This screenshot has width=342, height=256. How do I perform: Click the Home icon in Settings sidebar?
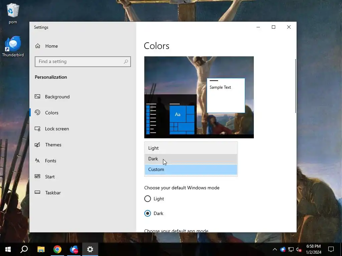click(x=38, y=46)
